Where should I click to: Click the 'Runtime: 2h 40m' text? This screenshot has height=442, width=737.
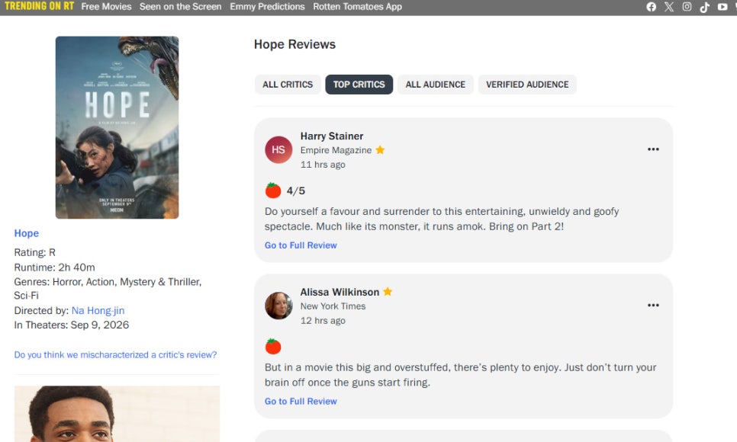click(x=54, y=267)
